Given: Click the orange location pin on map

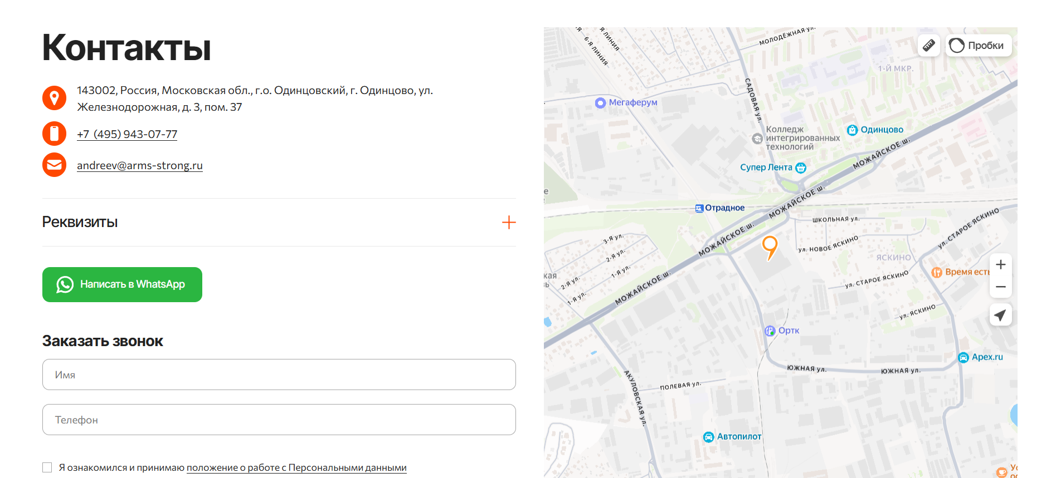Looking at the screenshot, I should [x=770, y=245].
